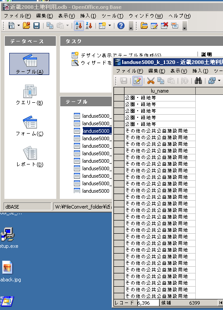Click the Rename table icon
The height and width of the screenshot is (310, 223).
pyautogui.click(x=175, y=26)
